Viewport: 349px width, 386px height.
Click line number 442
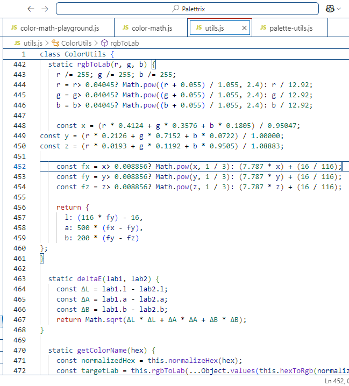(x=19, y=65)
